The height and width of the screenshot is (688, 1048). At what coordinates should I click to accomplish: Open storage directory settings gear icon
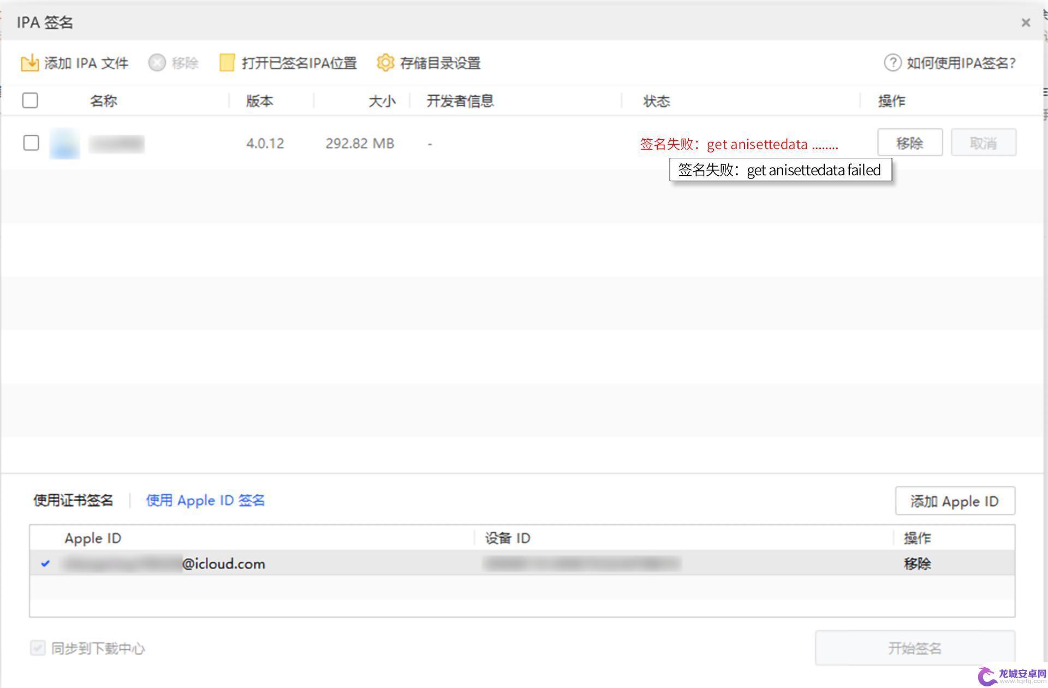pyautogui.click(x=385, y=63)
